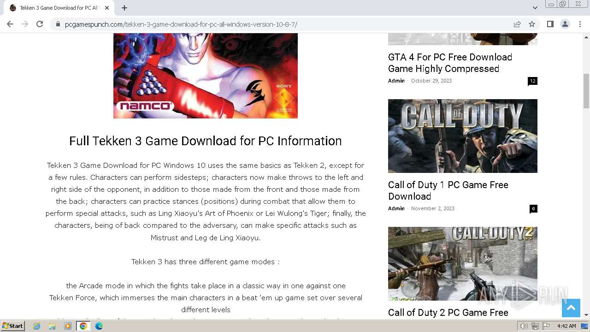Open the Action Center flag icon
Screen dimensions: 590x332
546,326
